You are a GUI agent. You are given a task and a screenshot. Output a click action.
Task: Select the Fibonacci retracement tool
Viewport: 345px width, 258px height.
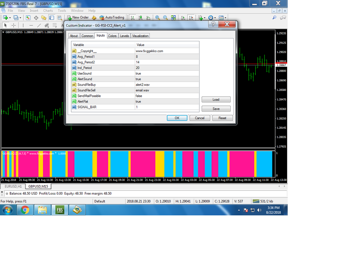pos(55,25)
